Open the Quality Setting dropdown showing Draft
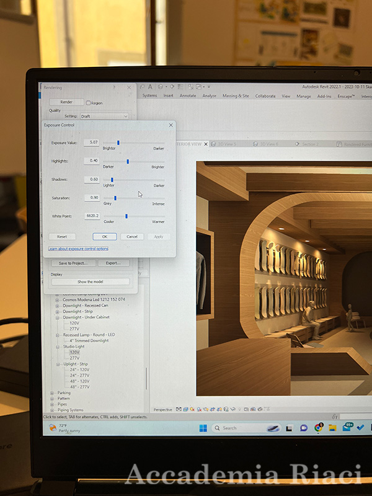 point(104,117)
